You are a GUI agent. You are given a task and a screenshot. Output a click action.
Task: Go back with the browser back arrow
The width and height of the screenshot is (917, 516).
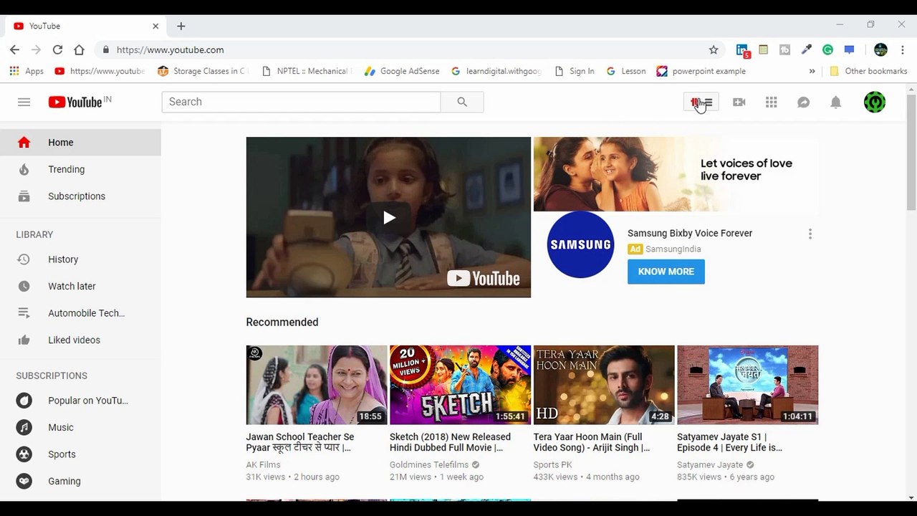tap(15, 49)
